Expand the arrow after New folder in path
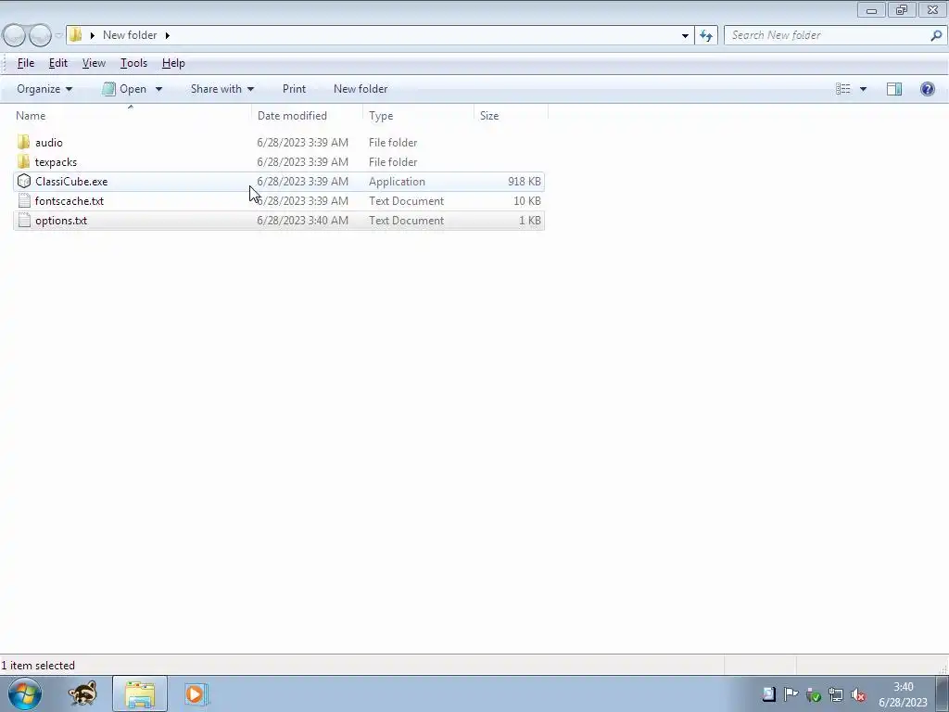Image resolution: width=949 pixels, height=712 pixels. 167,35
